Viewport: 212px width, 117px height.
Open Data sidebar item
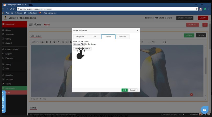click(x=15, y=69)
